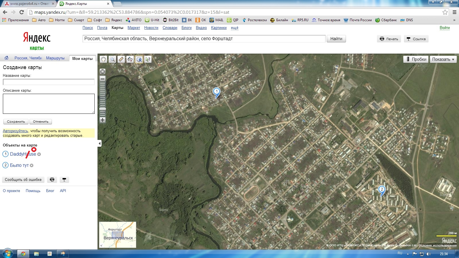
Task: Remove the 'Было тут' object
Action: pyautogui.click(x=32, y=165)
